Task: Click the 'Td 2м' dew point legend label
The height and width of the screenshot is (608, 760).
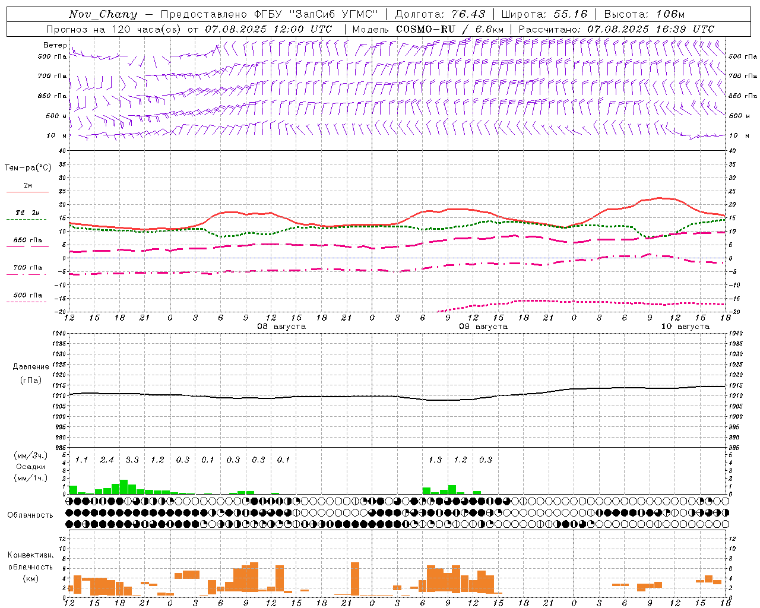Action: click(x=28, y=213)
